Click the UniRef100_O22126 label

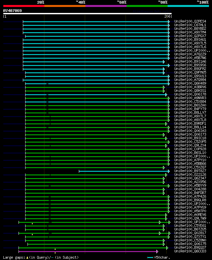click(x=190, y=174)
